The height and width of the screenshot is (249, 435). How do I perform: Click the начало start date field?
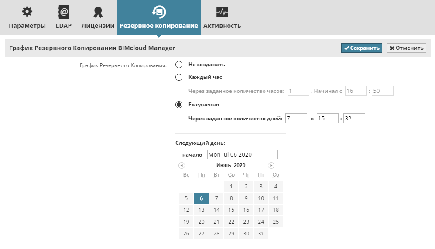(x=242, y=154)
